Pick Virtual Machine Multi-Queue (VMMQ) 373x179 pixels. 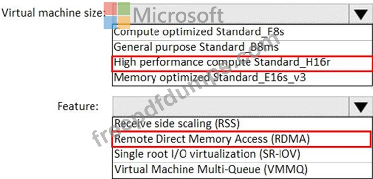coord(242,170)
